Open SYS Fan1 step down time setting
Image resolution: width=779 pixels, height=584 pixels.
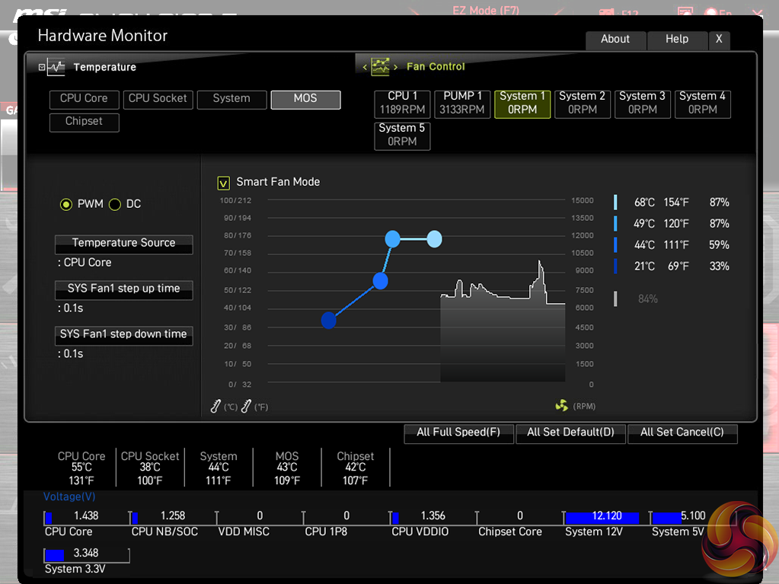coord(123,335)
